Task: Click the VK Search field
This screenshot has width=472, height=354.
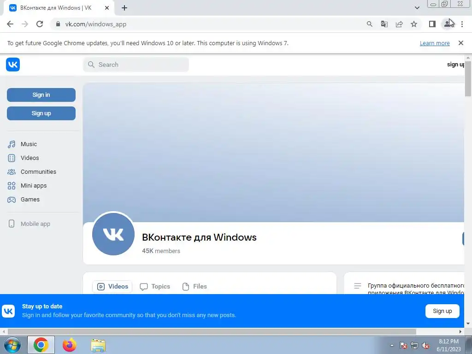Action: coord(136,65)
